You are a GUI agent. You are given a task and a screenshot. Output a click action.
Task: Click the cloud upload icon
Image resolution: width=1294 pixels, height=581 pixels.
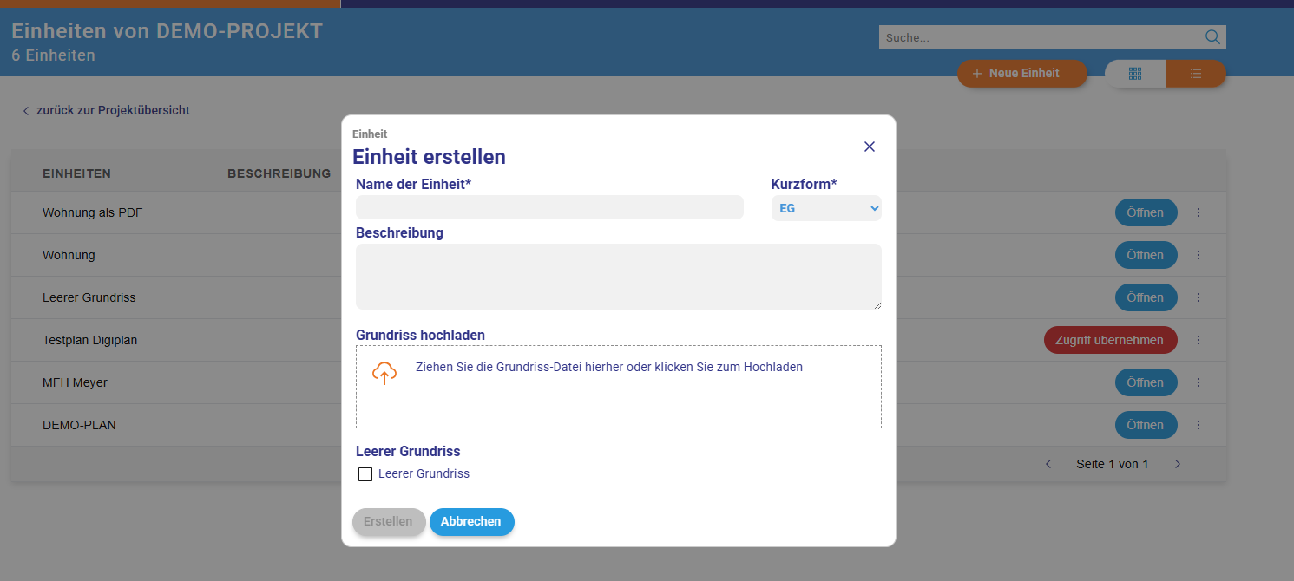click(x=384, y=373)
